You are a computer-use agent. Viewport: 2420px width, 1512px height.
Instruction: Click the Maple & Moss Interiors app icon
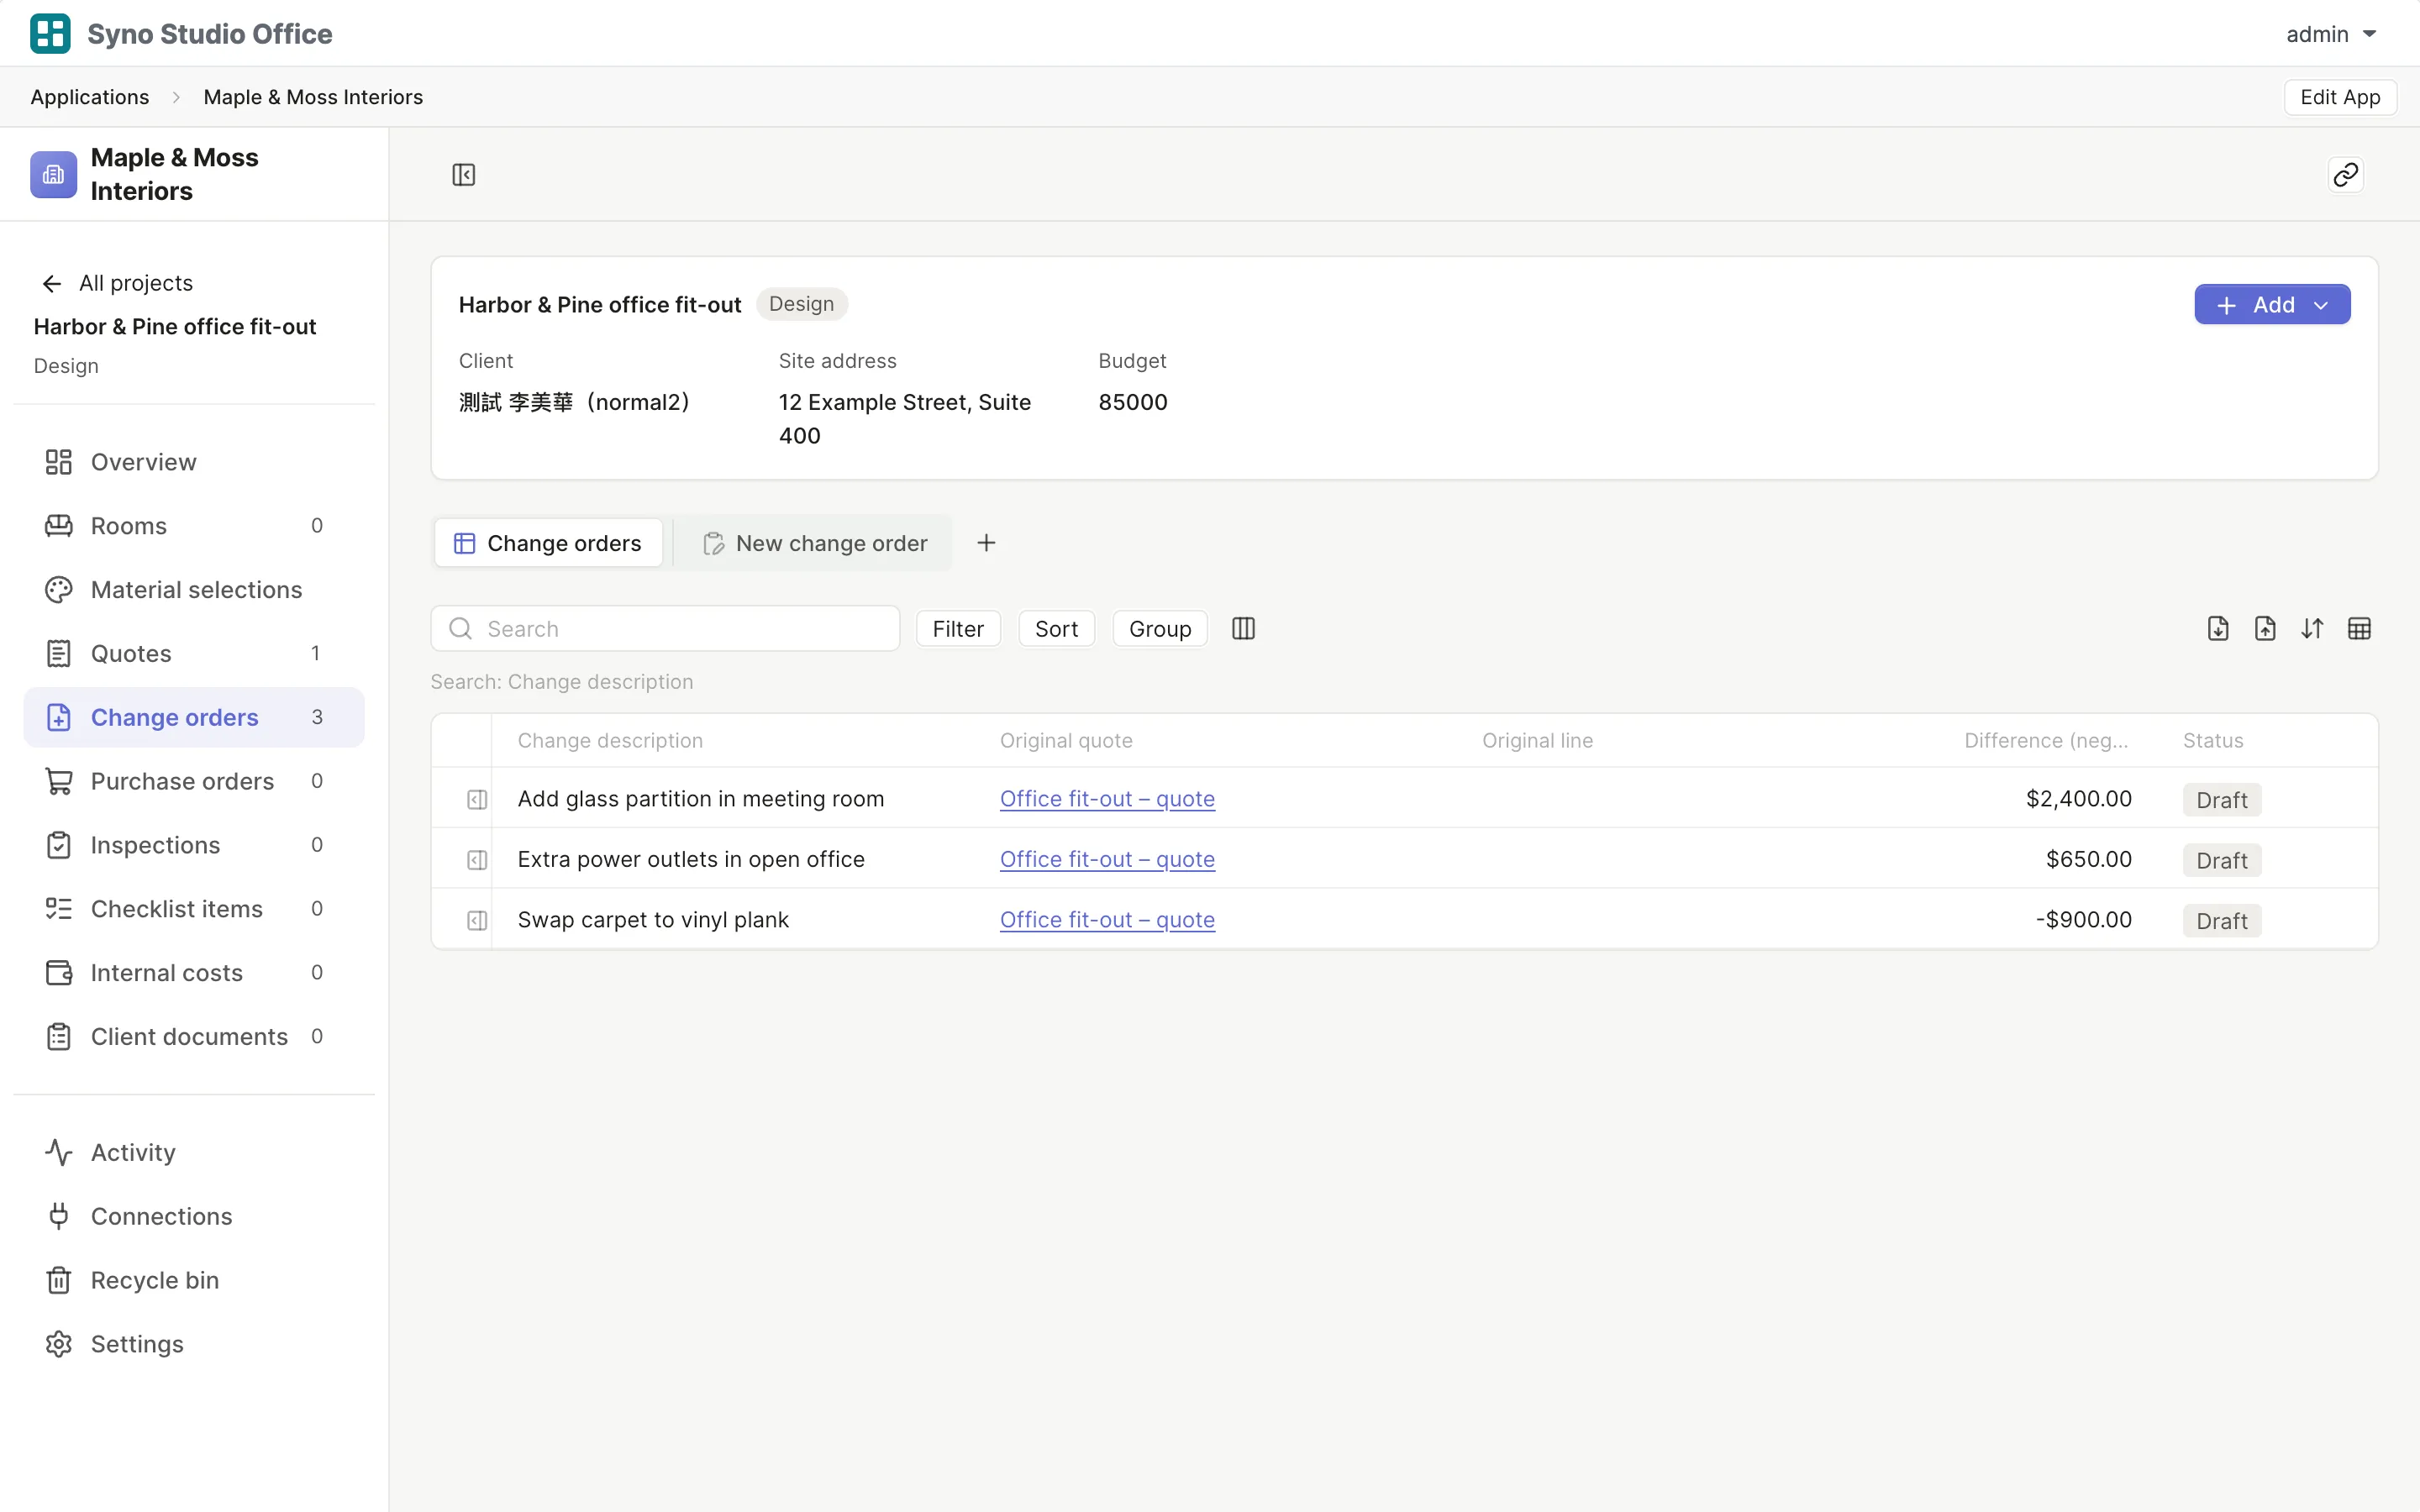coord(54,175)
